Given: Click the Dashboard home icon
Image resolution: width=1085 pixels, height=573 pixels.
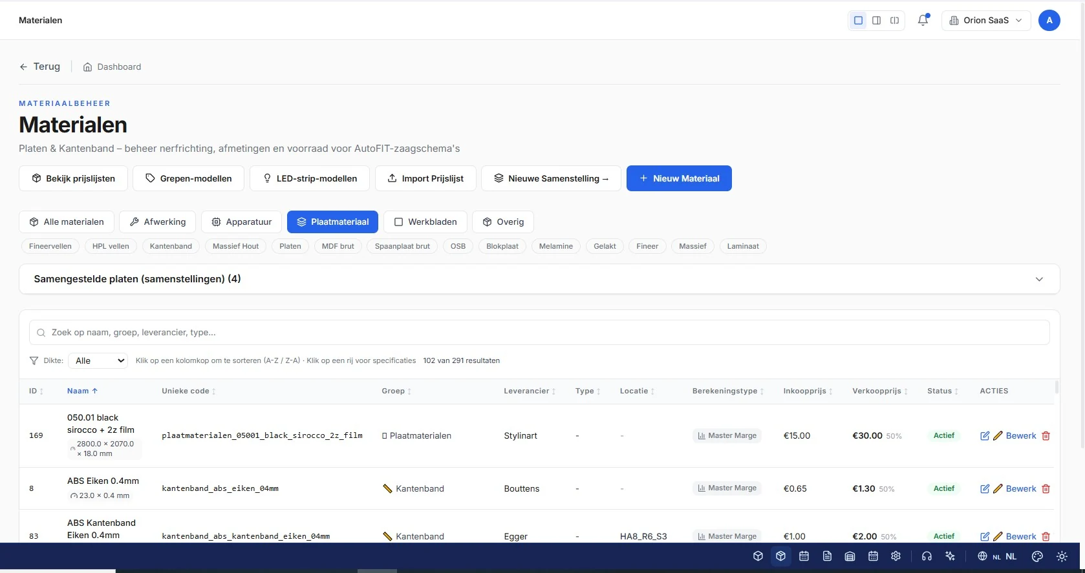Looking at the screenshot, I should click(87, 67).
